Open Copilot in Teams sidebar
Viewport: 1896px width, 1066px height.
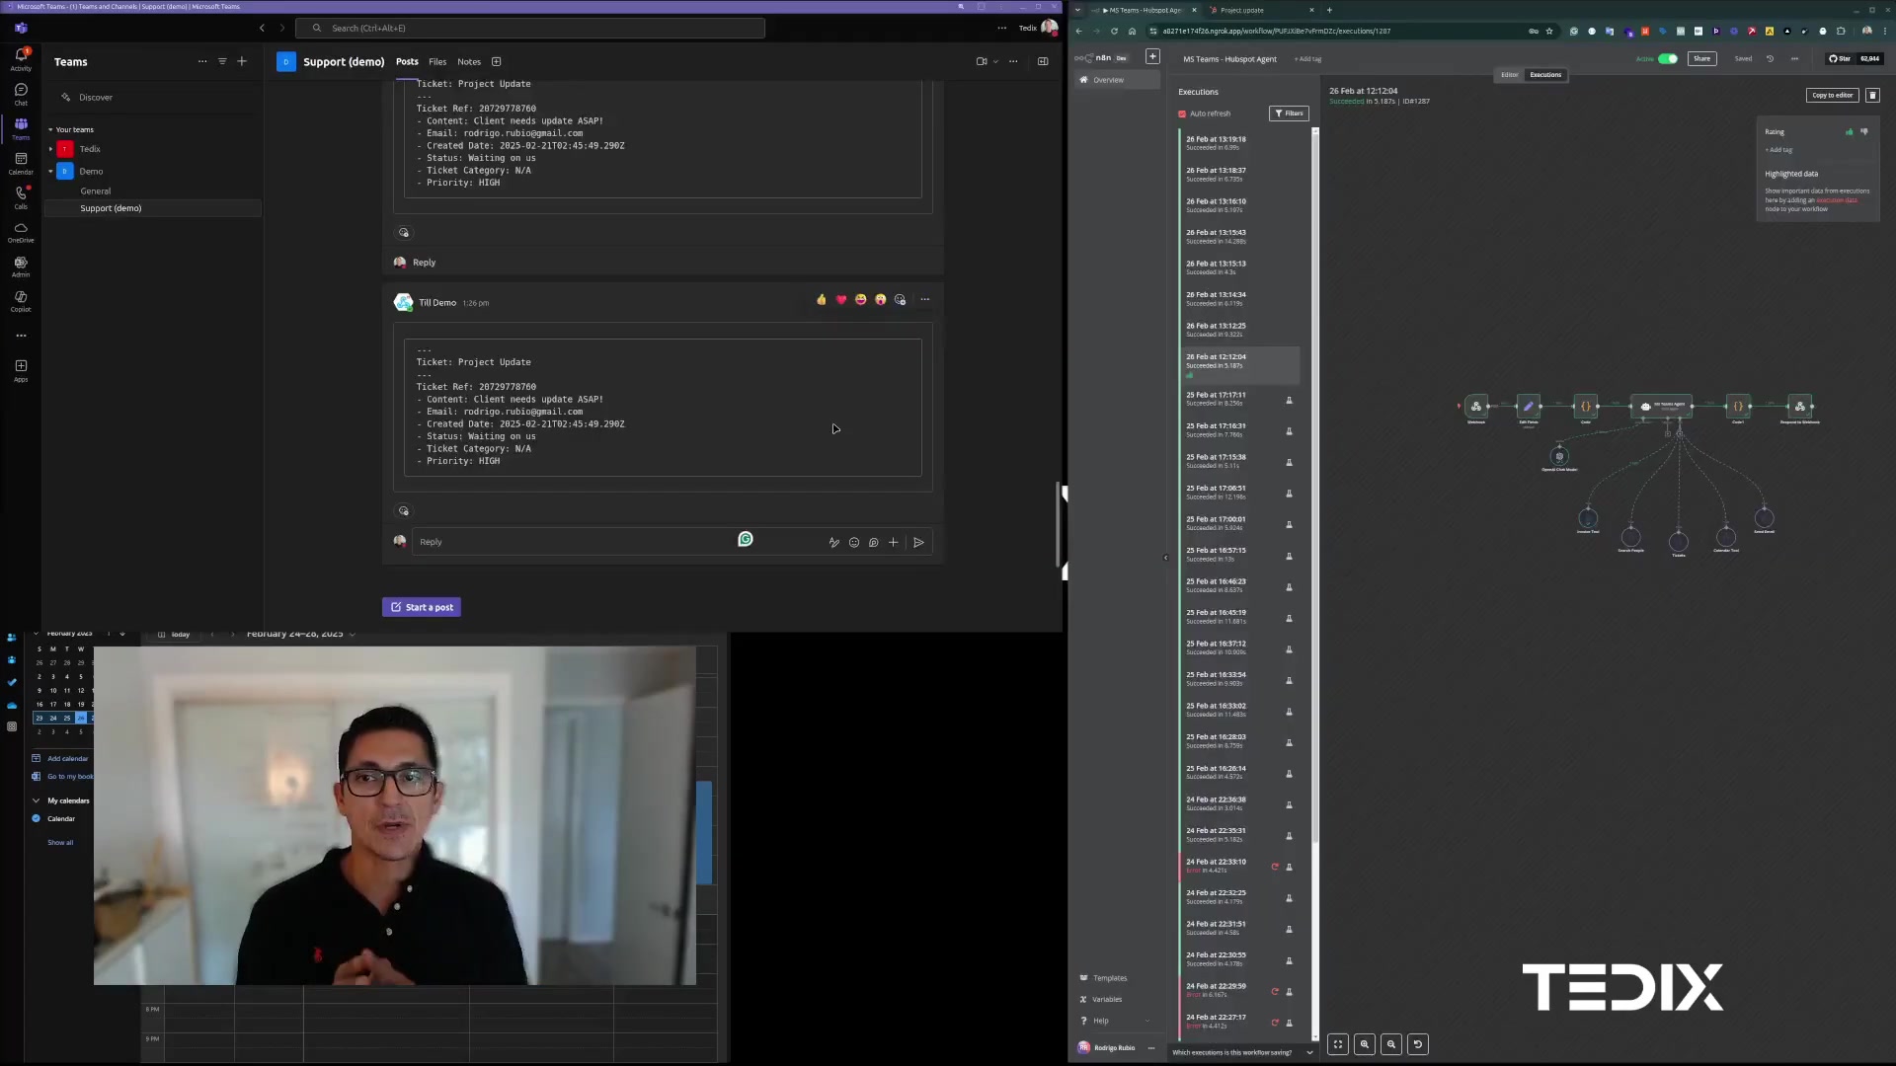tap(21, 301)
